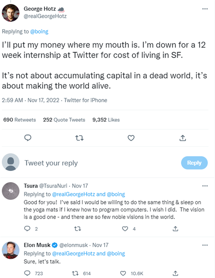Like George Hotz's main tweet
The image size is (215, 278).
131,138
